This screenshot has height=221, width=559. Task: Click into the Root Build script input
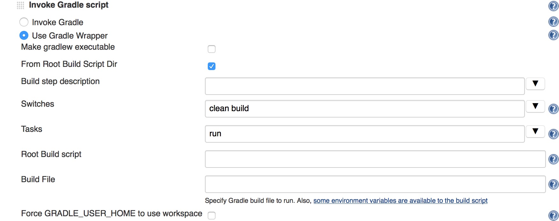pos(375,159)
